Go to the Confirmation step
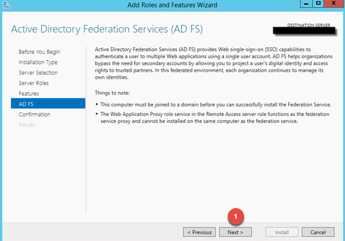 [x=34, y=114]
